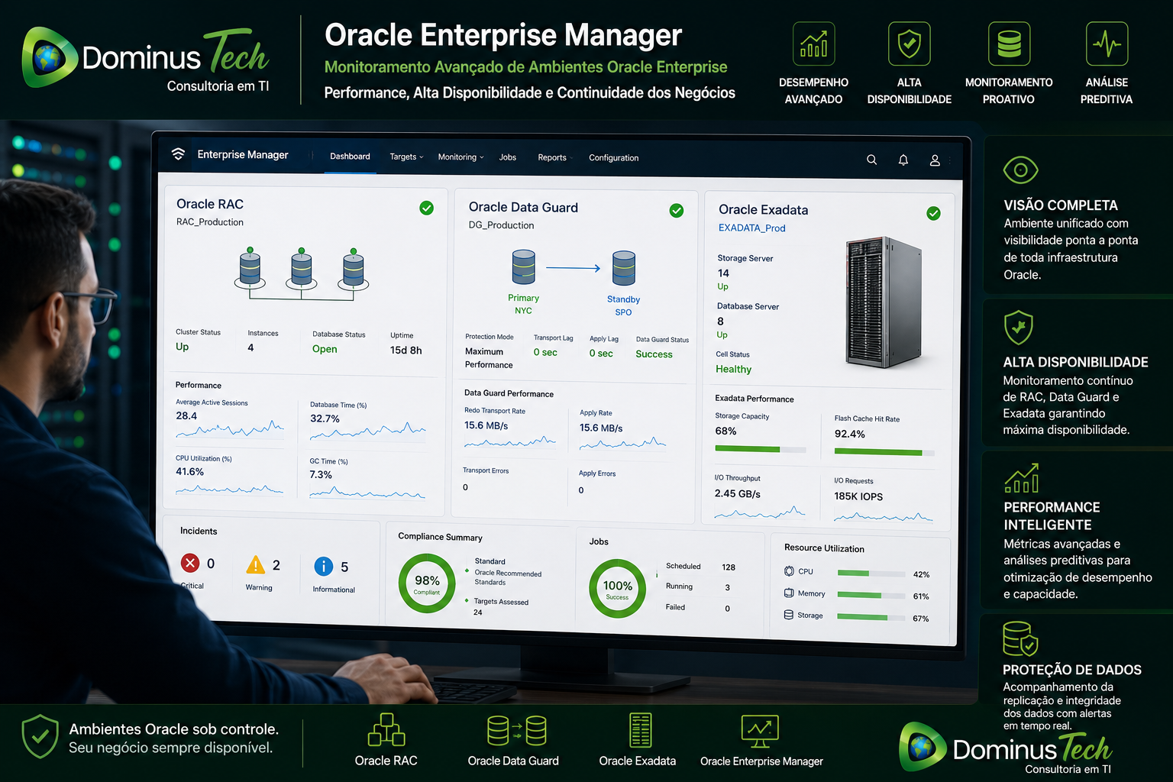This screenshot has width=1173, height=782.
Task: Expand the Reports dropdown menu
Action: coord(555,157)
